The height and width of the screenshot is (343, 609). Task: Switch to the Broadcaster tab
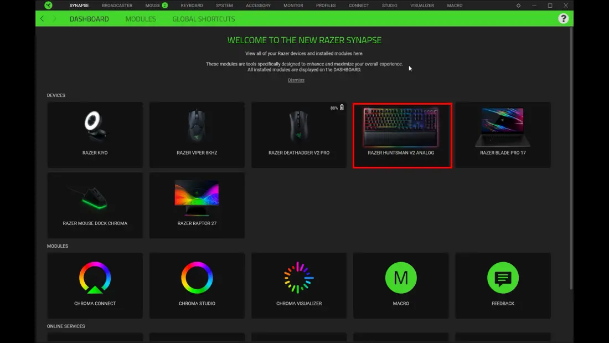pos(117,6)
